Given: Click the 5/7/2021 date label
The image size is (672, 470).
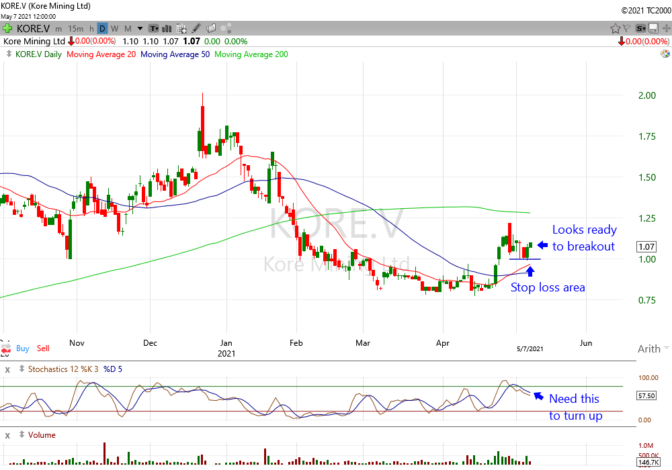Looking at the screenshot, I should coord(530,349).
